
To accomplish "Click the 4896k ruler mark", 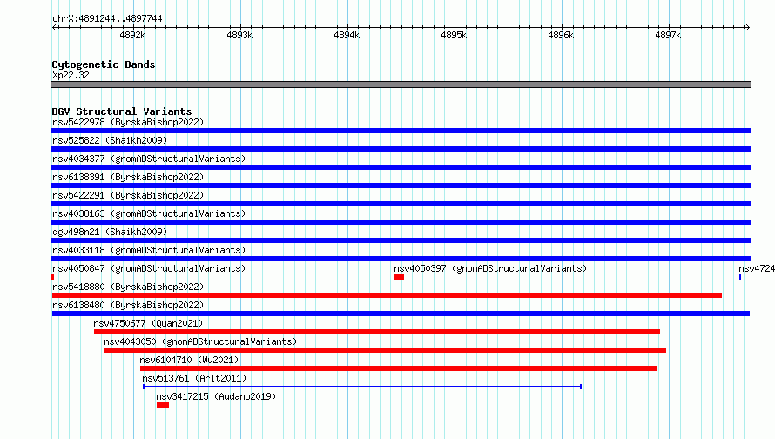I will pyautogui.click(x=561, y=35).
